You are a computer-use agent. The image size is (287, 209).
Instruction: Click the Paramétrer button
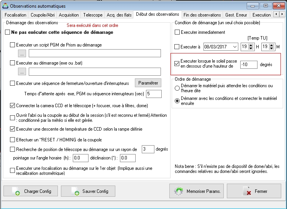(x=148, y=83)
